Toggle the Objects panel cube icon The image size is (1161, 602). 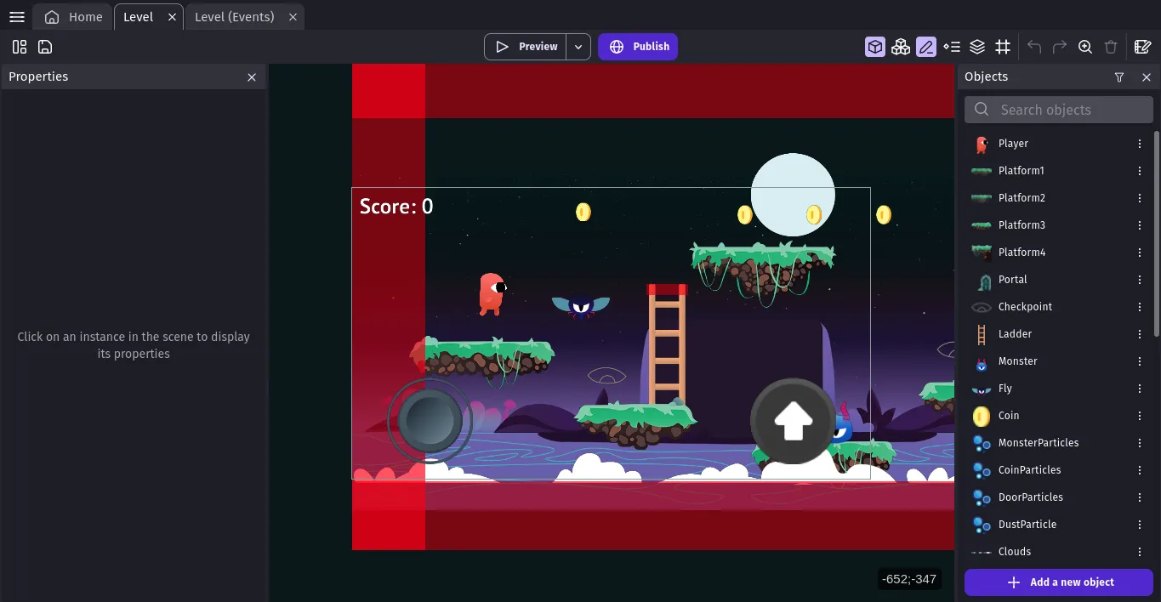click(875, 47)
